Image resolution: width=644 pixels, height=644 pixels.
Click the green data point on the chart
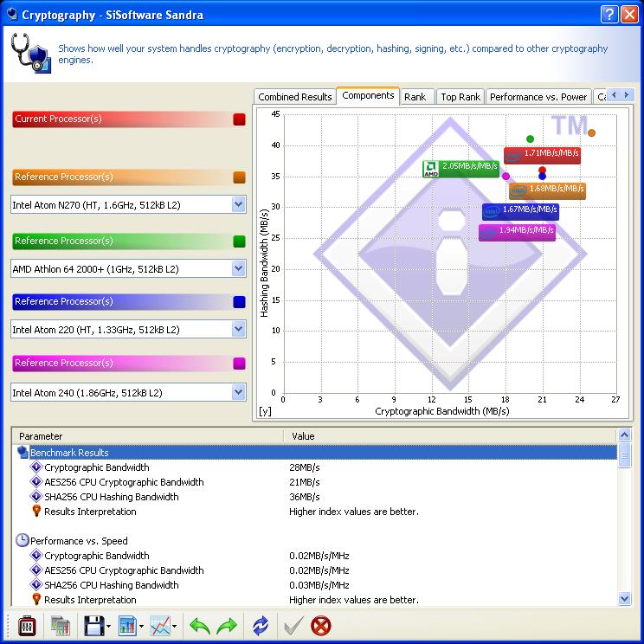click(x=531, y=138)
